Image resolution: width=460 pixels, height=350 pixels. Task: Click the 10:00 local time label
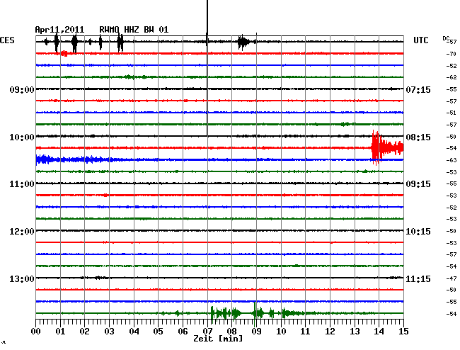(x=22, y=137)
